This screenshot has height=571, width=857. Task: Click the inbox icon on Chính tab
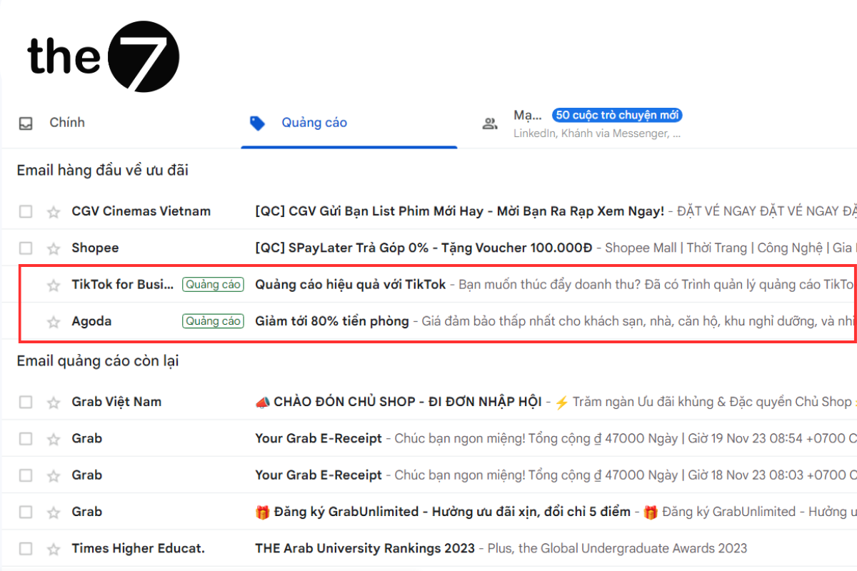[26, 123]
